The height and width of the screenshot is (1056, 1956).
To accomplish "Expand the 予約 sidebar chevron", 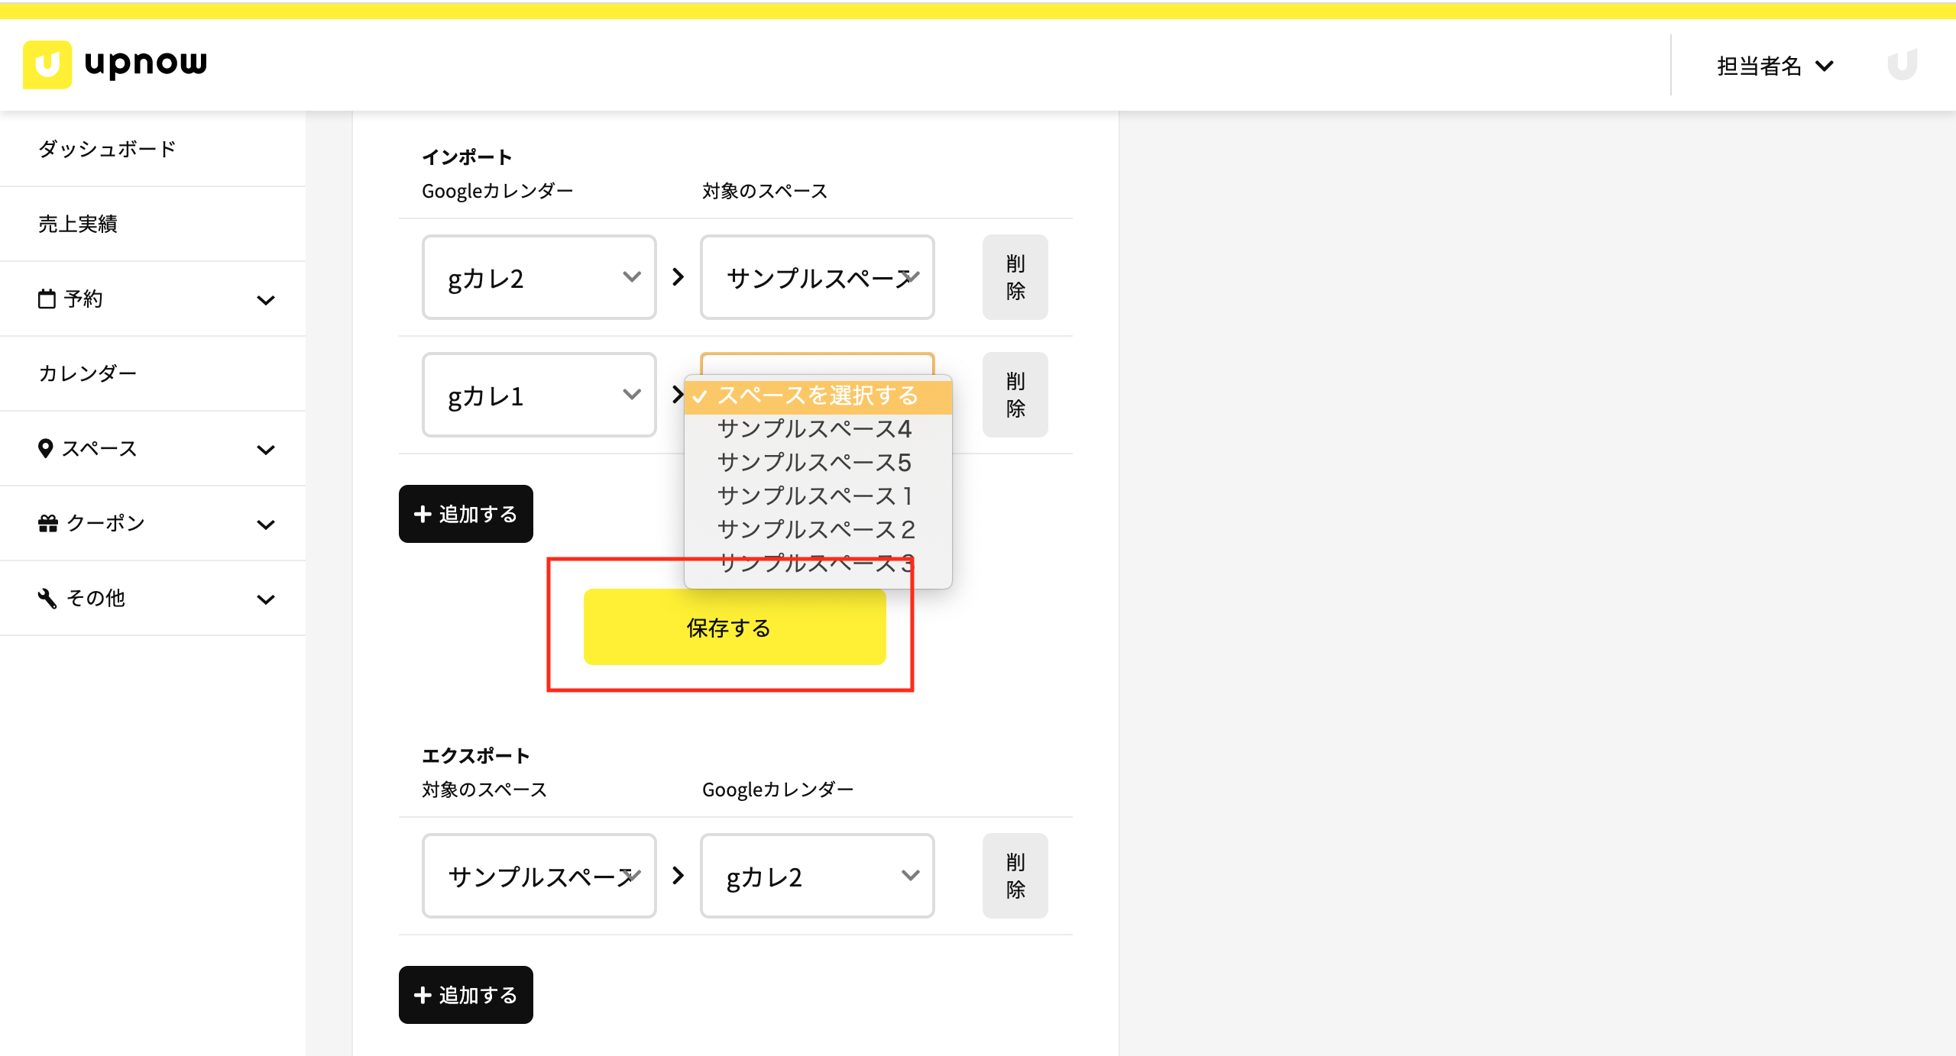I will click(x=266, y=300).
